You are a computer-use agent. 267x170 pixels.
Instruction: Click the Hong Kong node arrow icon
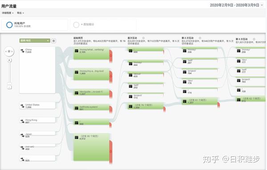coord(23,121)
